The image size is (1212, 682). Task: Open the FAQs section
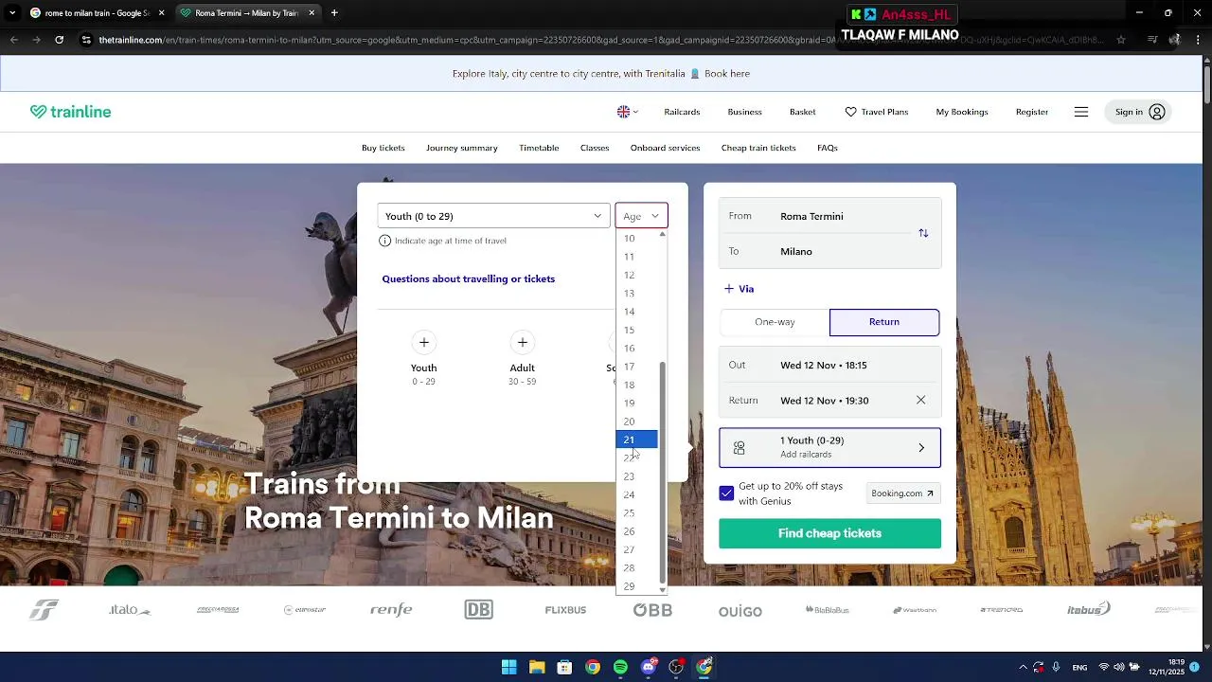pyautogui.click(x=828, y=148)
